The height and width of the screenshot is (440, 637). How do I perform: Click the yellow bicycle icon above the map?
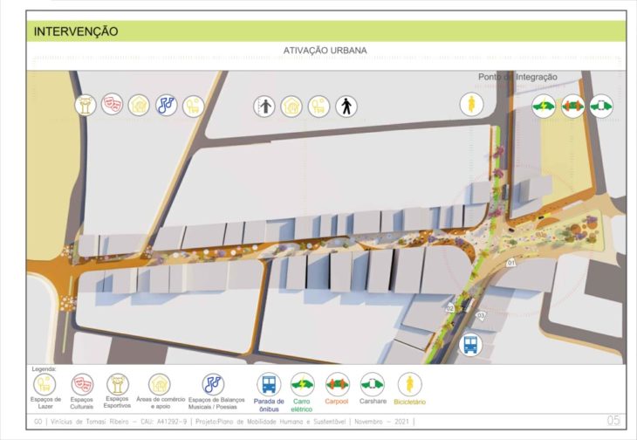tap(471, 105)
